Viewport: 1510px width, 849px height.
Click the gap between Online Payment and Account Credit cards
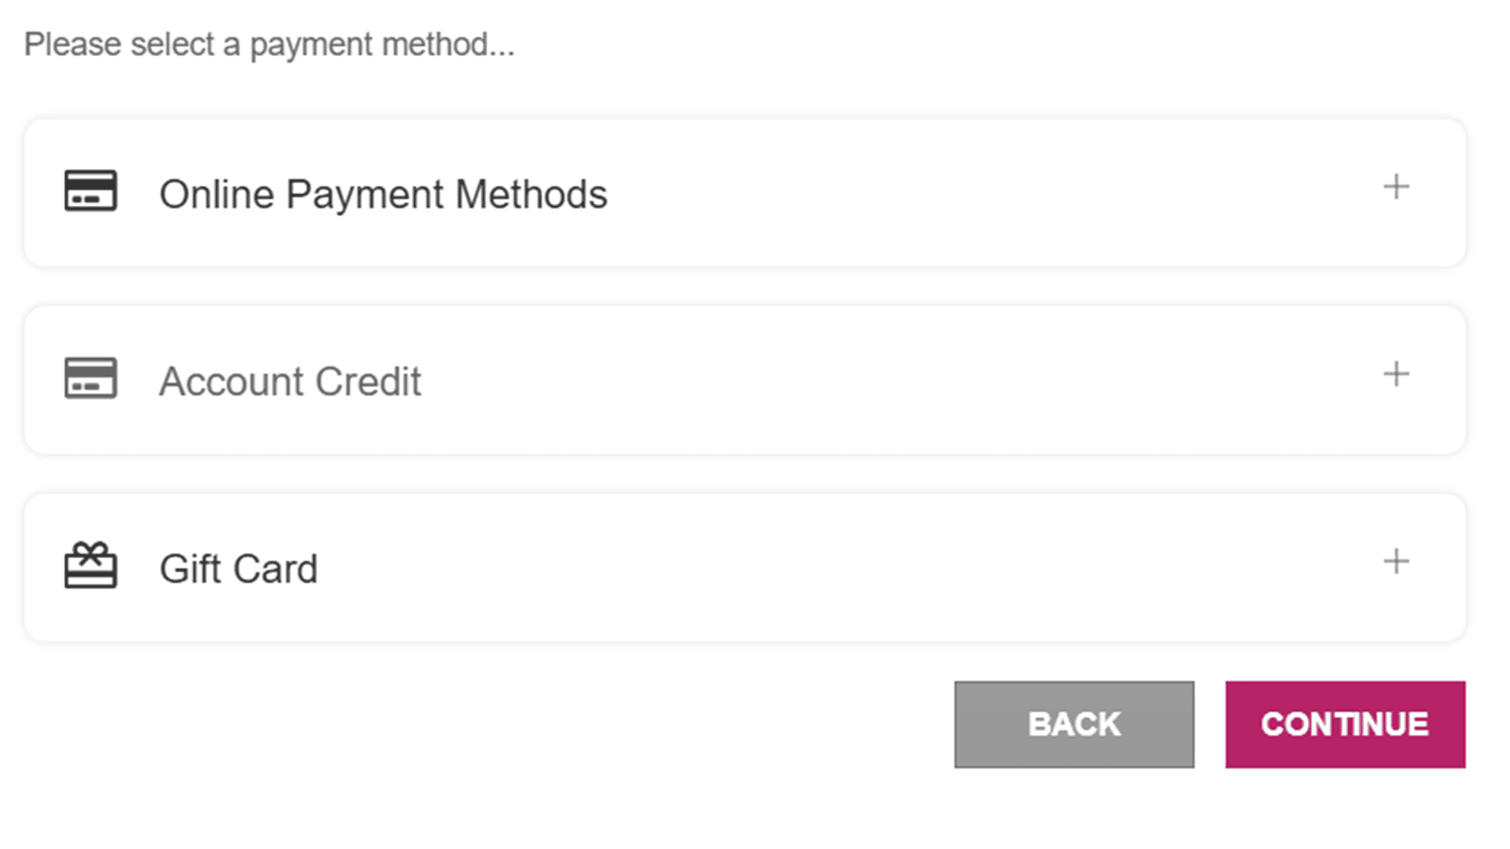click(744, 286)
